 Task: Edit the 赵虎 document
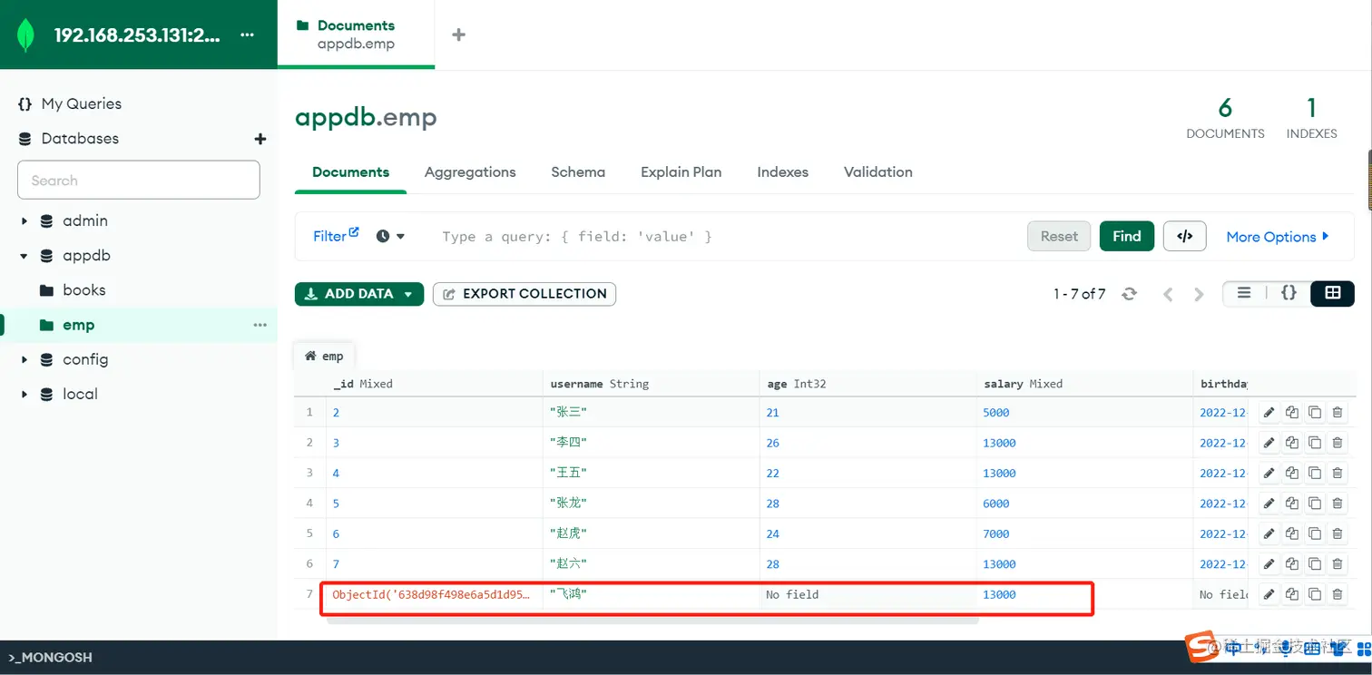click(1269, 533)
